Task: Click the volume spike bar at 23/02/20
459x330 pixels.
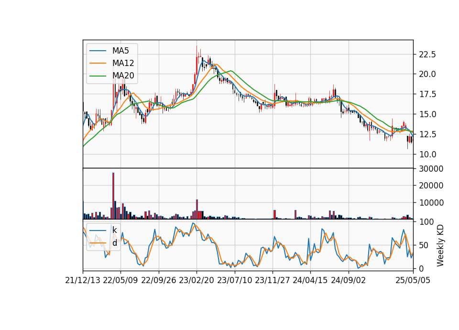Action: [197, 209]
